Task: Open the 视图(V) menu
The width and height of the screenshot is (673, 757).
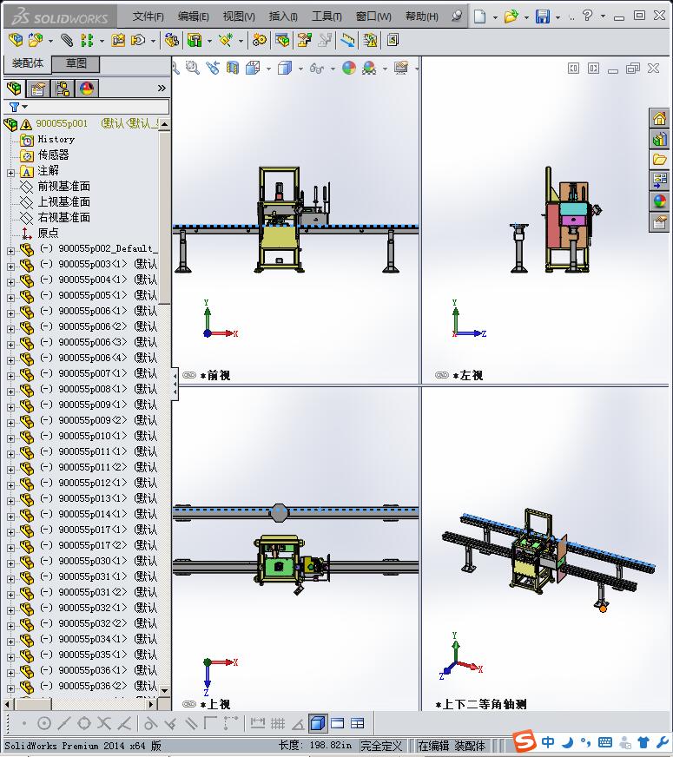Action: pyautogui.click(x=239, y=16)
